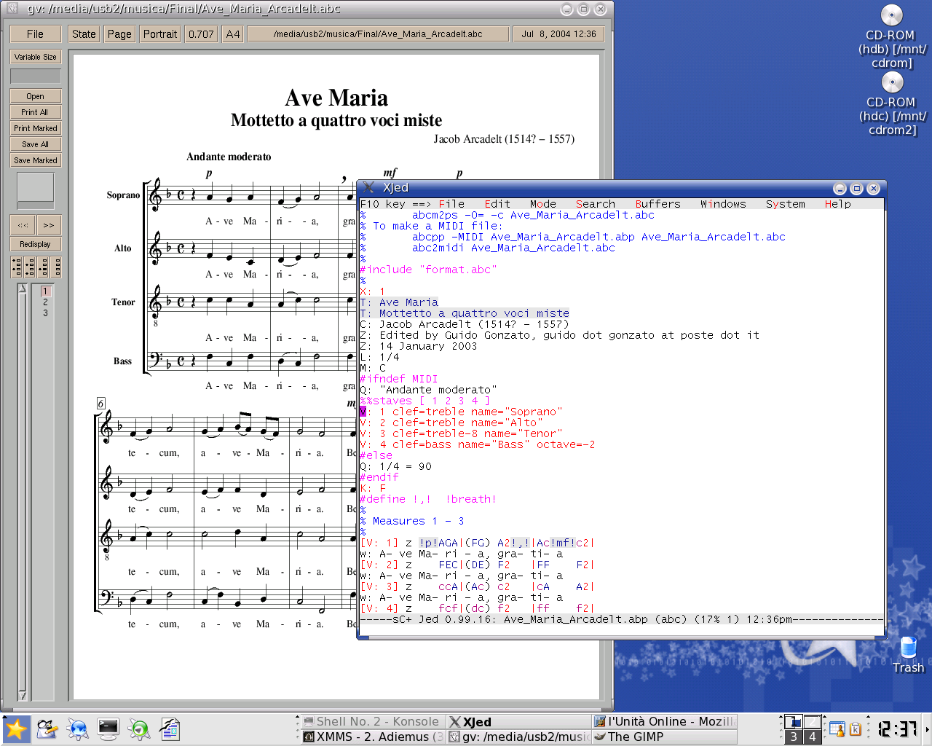The height and width of the screenshot is (746, 932).
Task: Click the first page-marking icon button in gv
Action: point(16,267)
